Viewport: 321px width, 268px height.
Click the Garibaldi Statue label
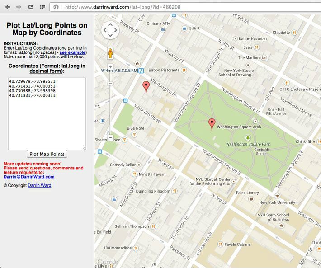[261, 151]
